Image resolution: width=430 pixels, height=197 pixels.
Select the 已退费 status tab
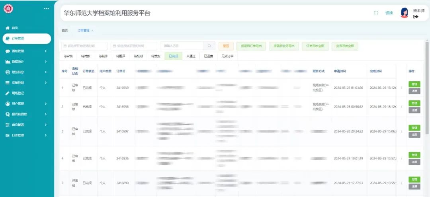pyautogui.click(x=209, y=56)
